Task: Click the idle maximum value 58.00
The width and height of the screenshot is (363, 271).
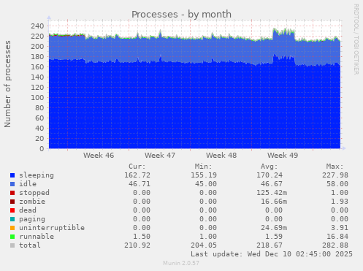Action: (x=337, y=184)
